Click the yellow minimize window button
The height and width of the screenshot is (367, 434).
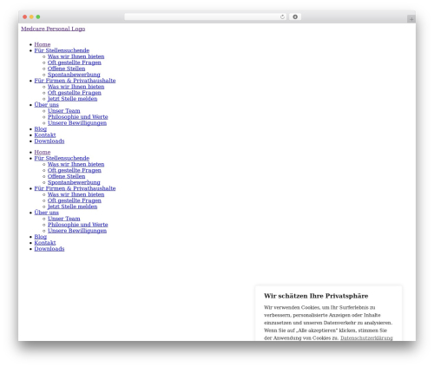(x=31, y=16)
